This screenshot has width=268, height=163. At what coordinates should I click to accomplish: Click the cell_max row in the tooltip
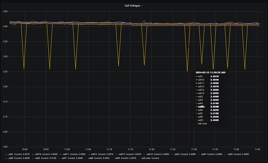point(201,123)
